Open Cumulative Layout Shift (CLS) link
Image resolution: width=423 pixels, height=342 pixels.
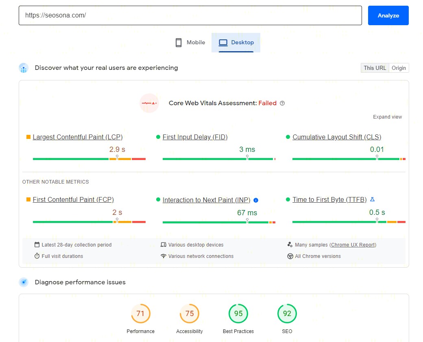coord(337,137)
